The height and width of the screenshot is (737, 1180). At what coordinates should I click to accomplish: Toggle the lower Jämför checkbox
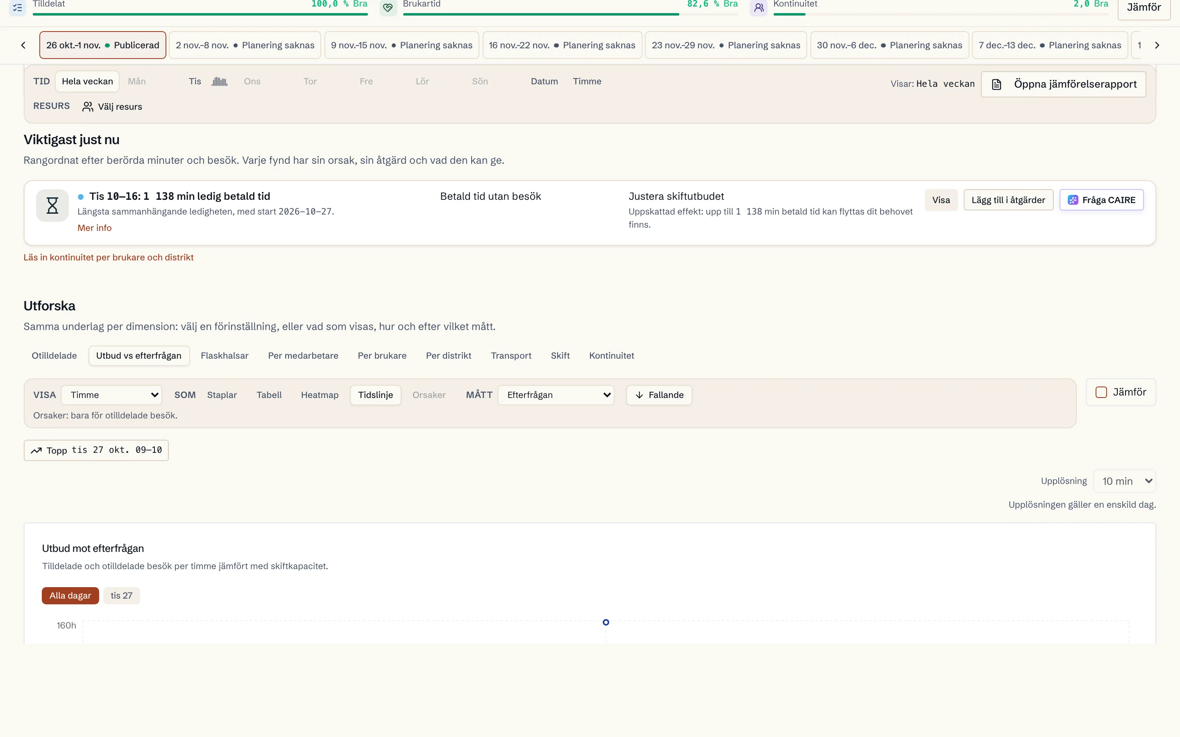click(x=1101, y=392)
